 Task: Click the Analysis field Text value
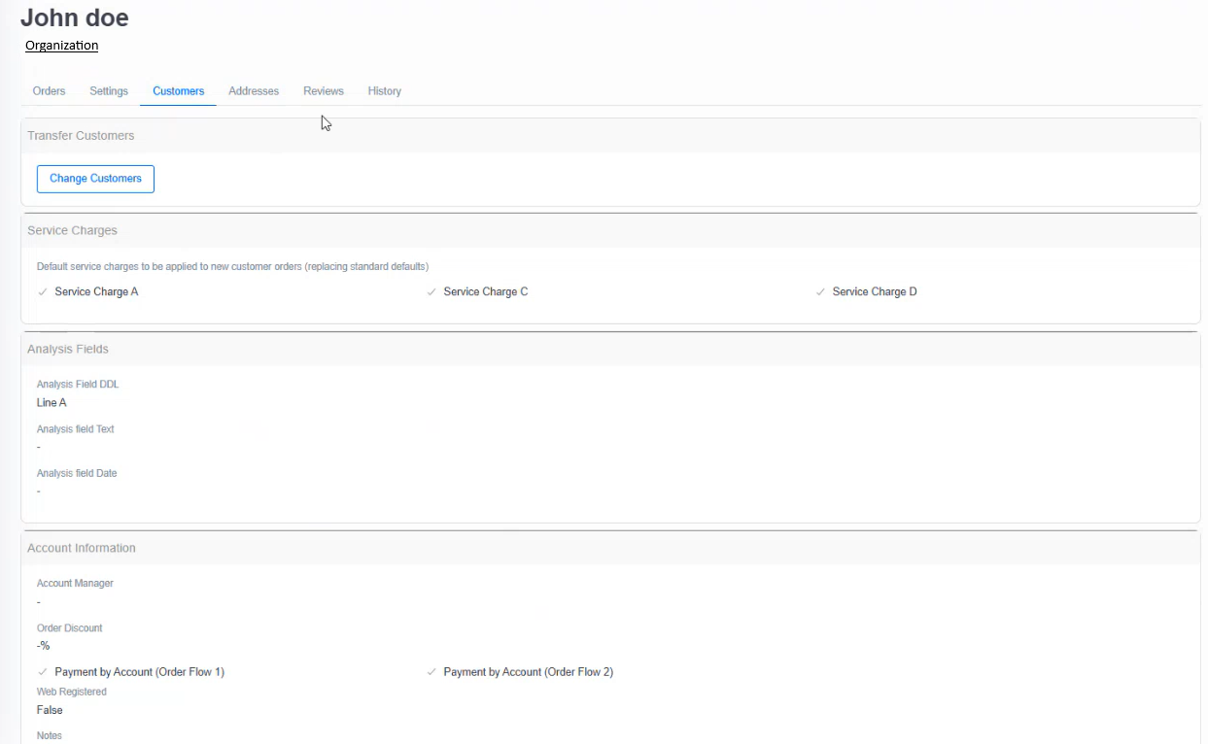pos(38,447)
